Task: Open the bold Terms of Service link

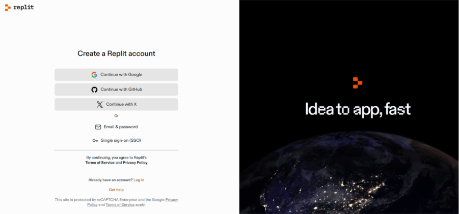Action: coord(100,163)
